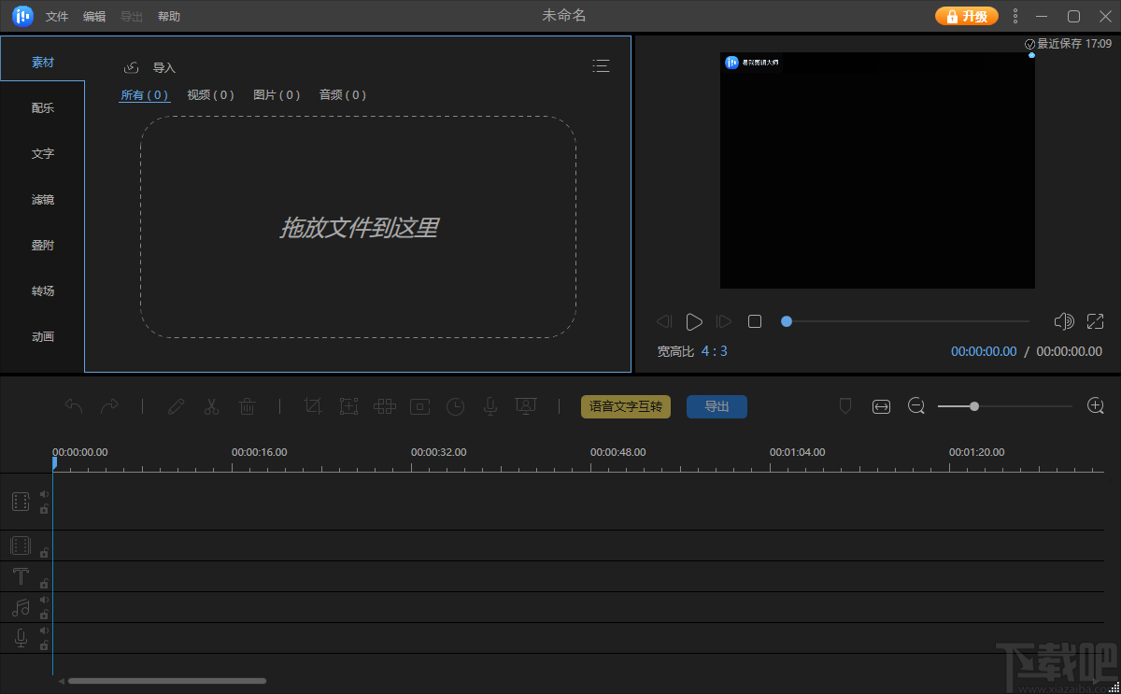The image size is (1121, 694).
Task: Switch to the 叠附 sidebar tab
Action: tap(43, 245)
